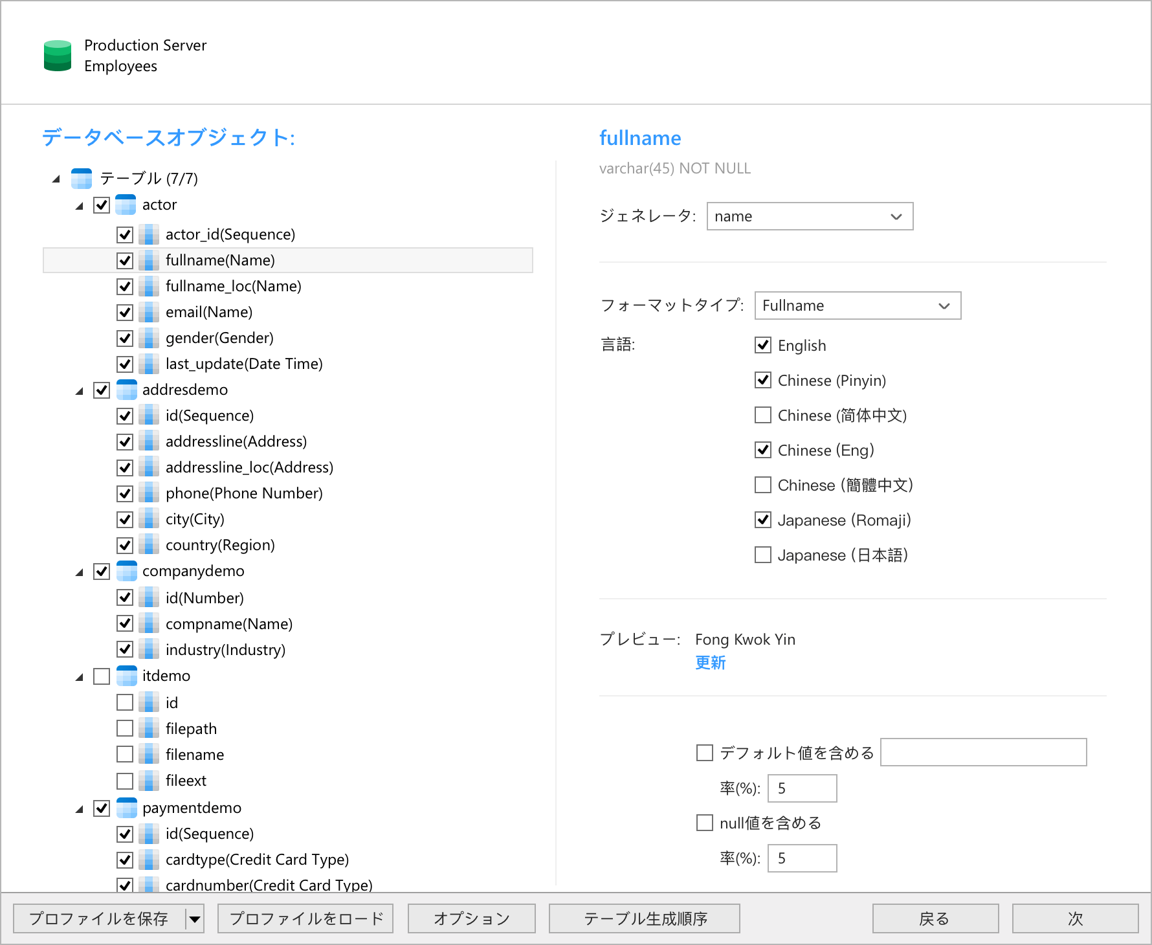The height and width of the screenshot is (945, 1152).
Task: Click the テーブル生成順序 button
Action: (x=645, y=918)
